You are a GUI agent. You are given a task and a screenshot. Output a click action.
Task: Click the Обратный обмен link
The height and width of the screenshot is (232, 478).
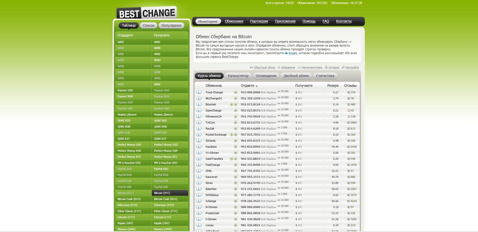click(x=264, y=67)
